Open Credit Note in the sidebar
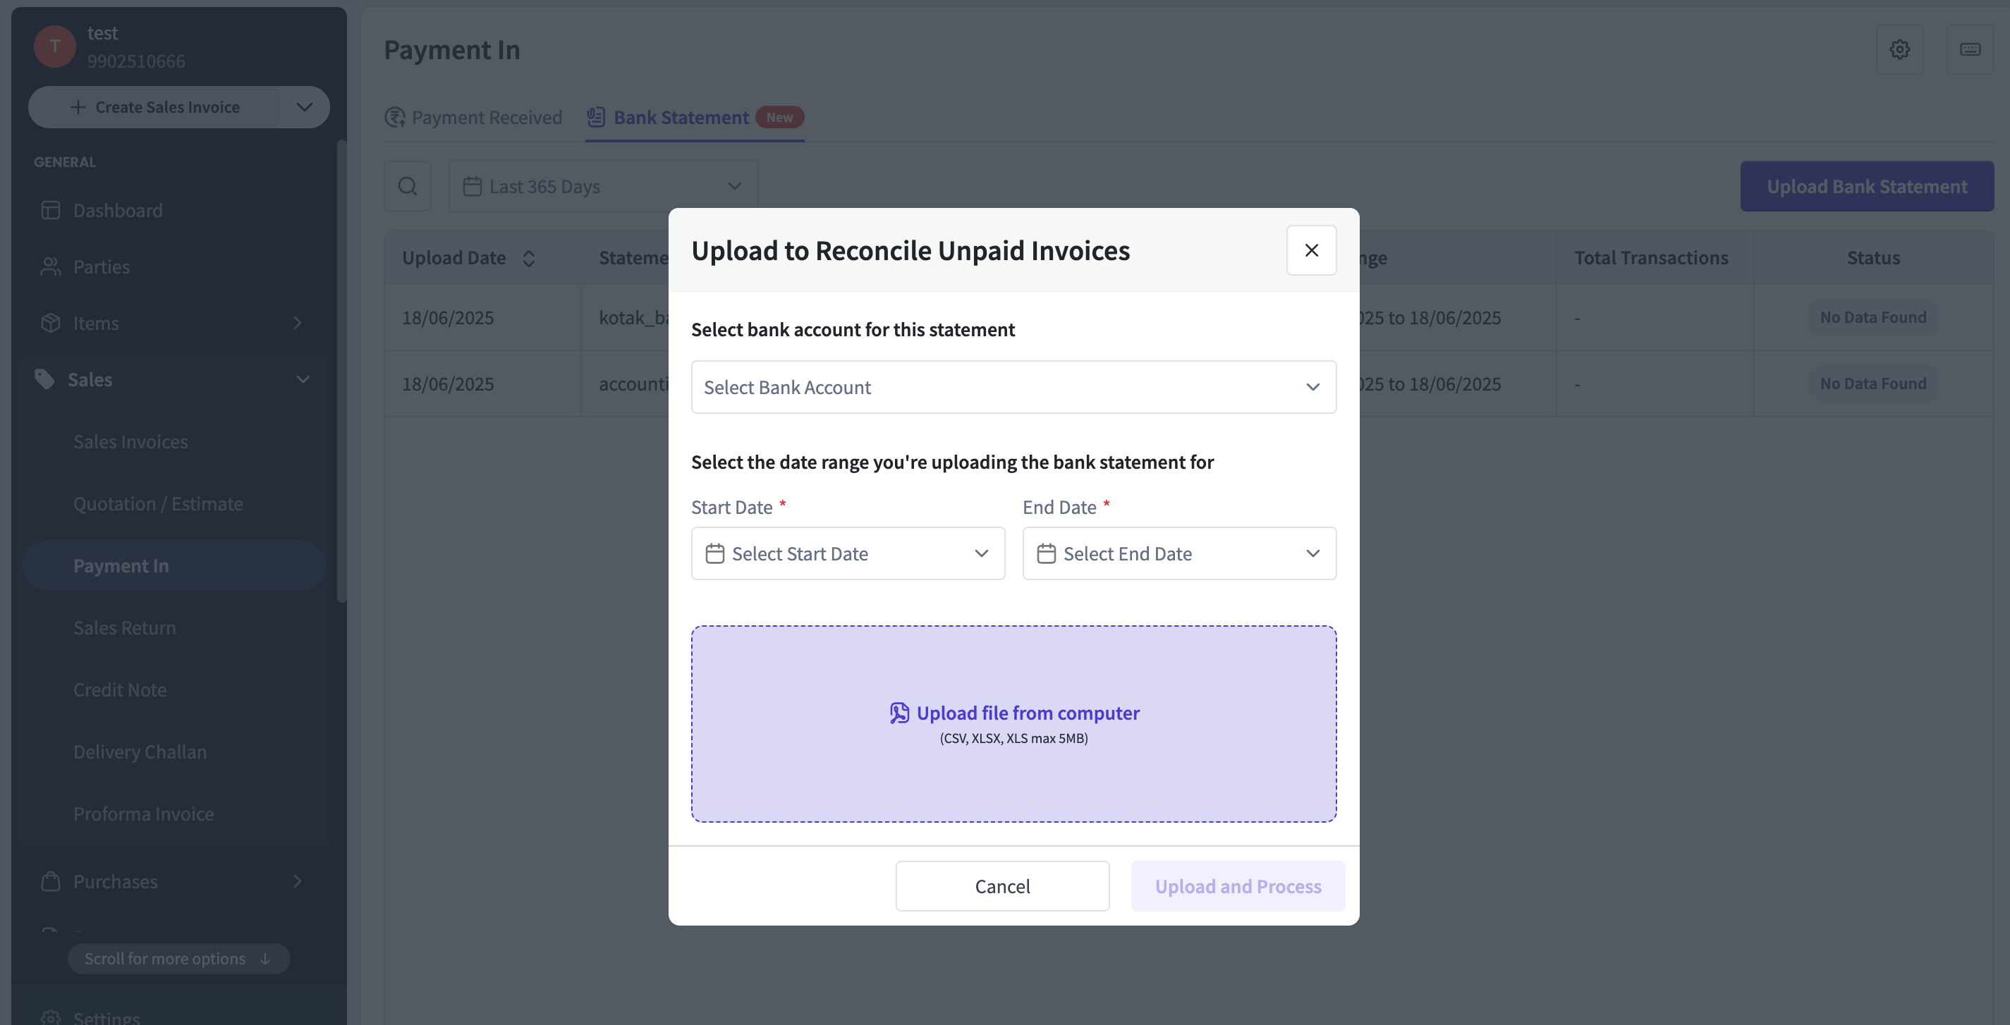 [x=174, y=689]
